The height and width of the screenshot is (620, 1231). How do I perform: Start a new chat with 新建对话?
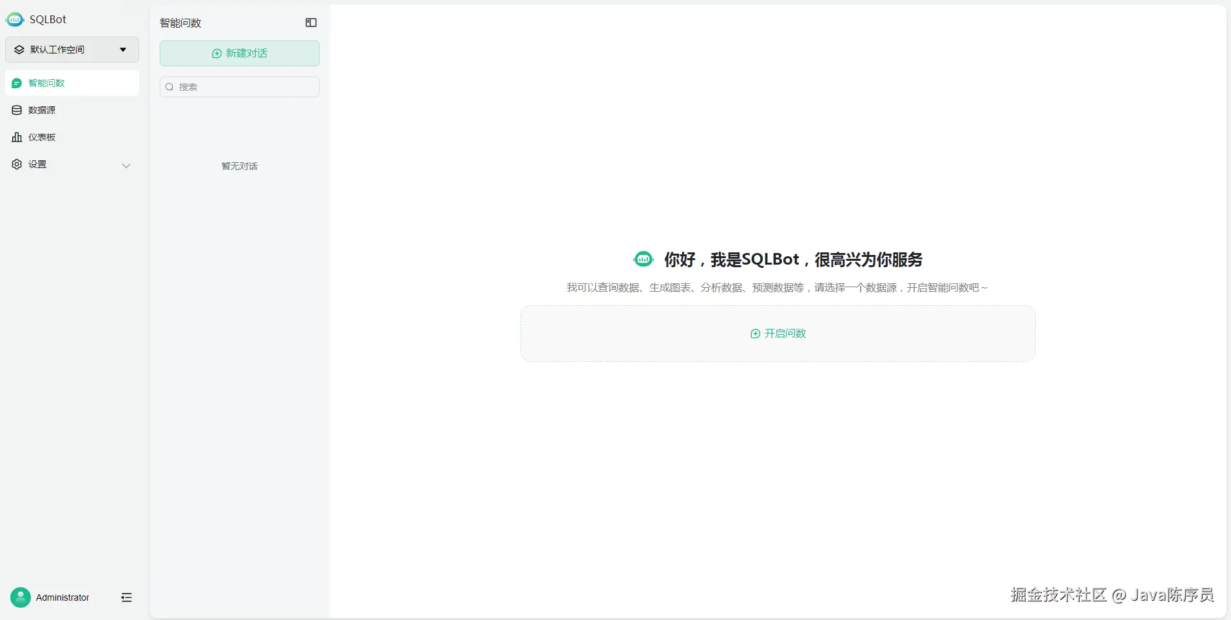[x=240, y=53]
